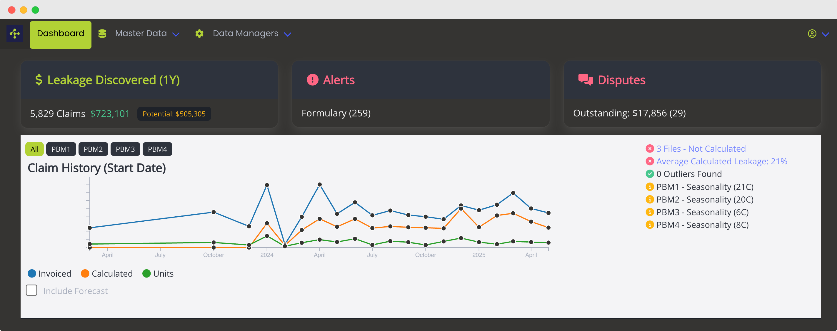Enable the Include Forecast checkbox
The height and width of the screenshot is (331, 837).
[x=31, y=290]
